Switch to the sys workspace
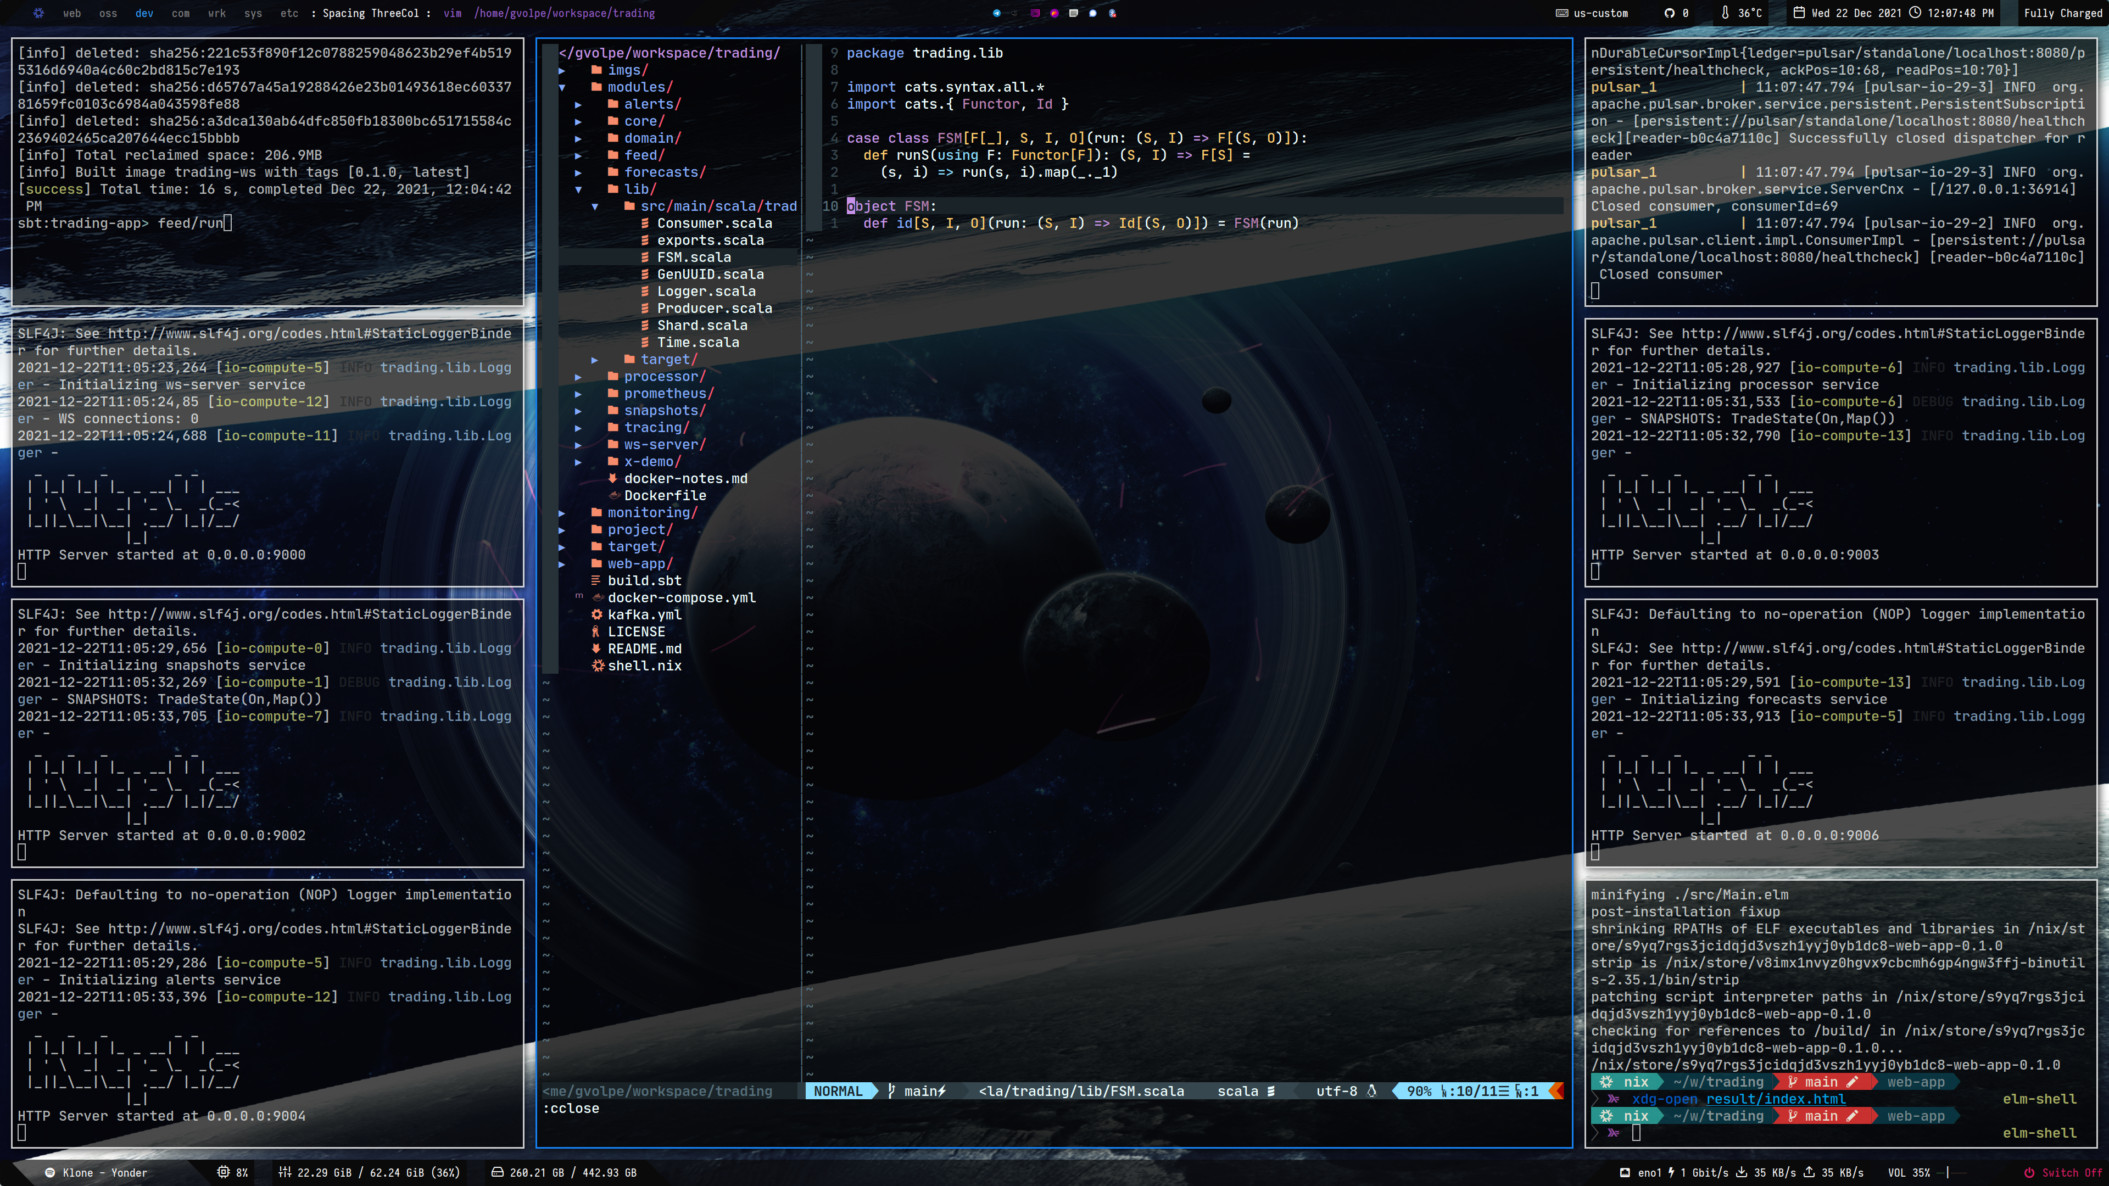Viewport: 2109px width, 1186px height. (x=253, y=13)
